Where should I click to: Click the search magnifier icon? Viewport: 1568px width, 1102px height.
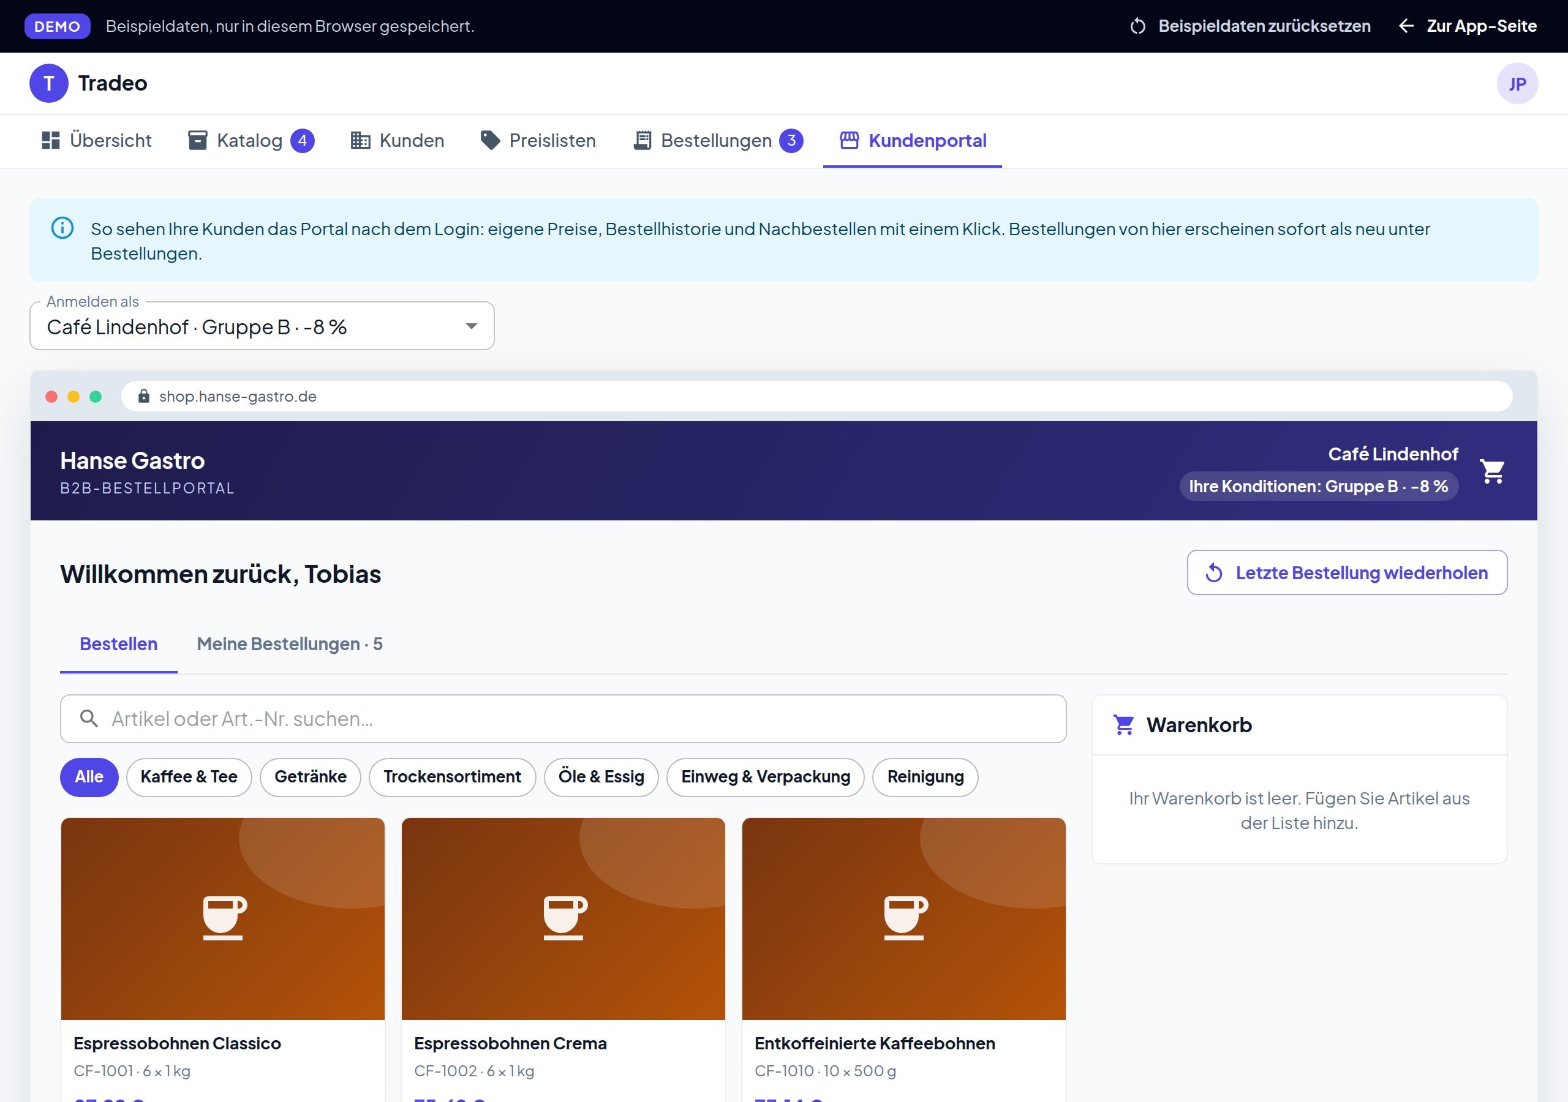pos(89,718)
